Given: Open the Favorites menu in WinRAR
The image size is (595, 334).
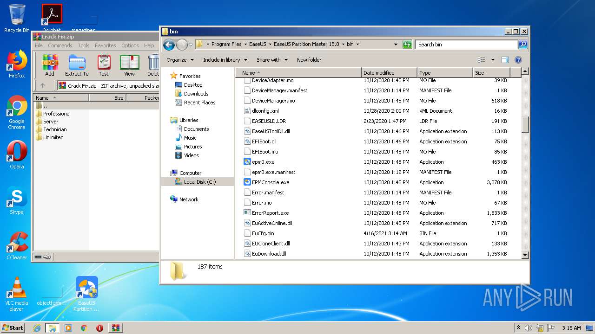Looking at the screenshot, I should [x=106, y=45].
